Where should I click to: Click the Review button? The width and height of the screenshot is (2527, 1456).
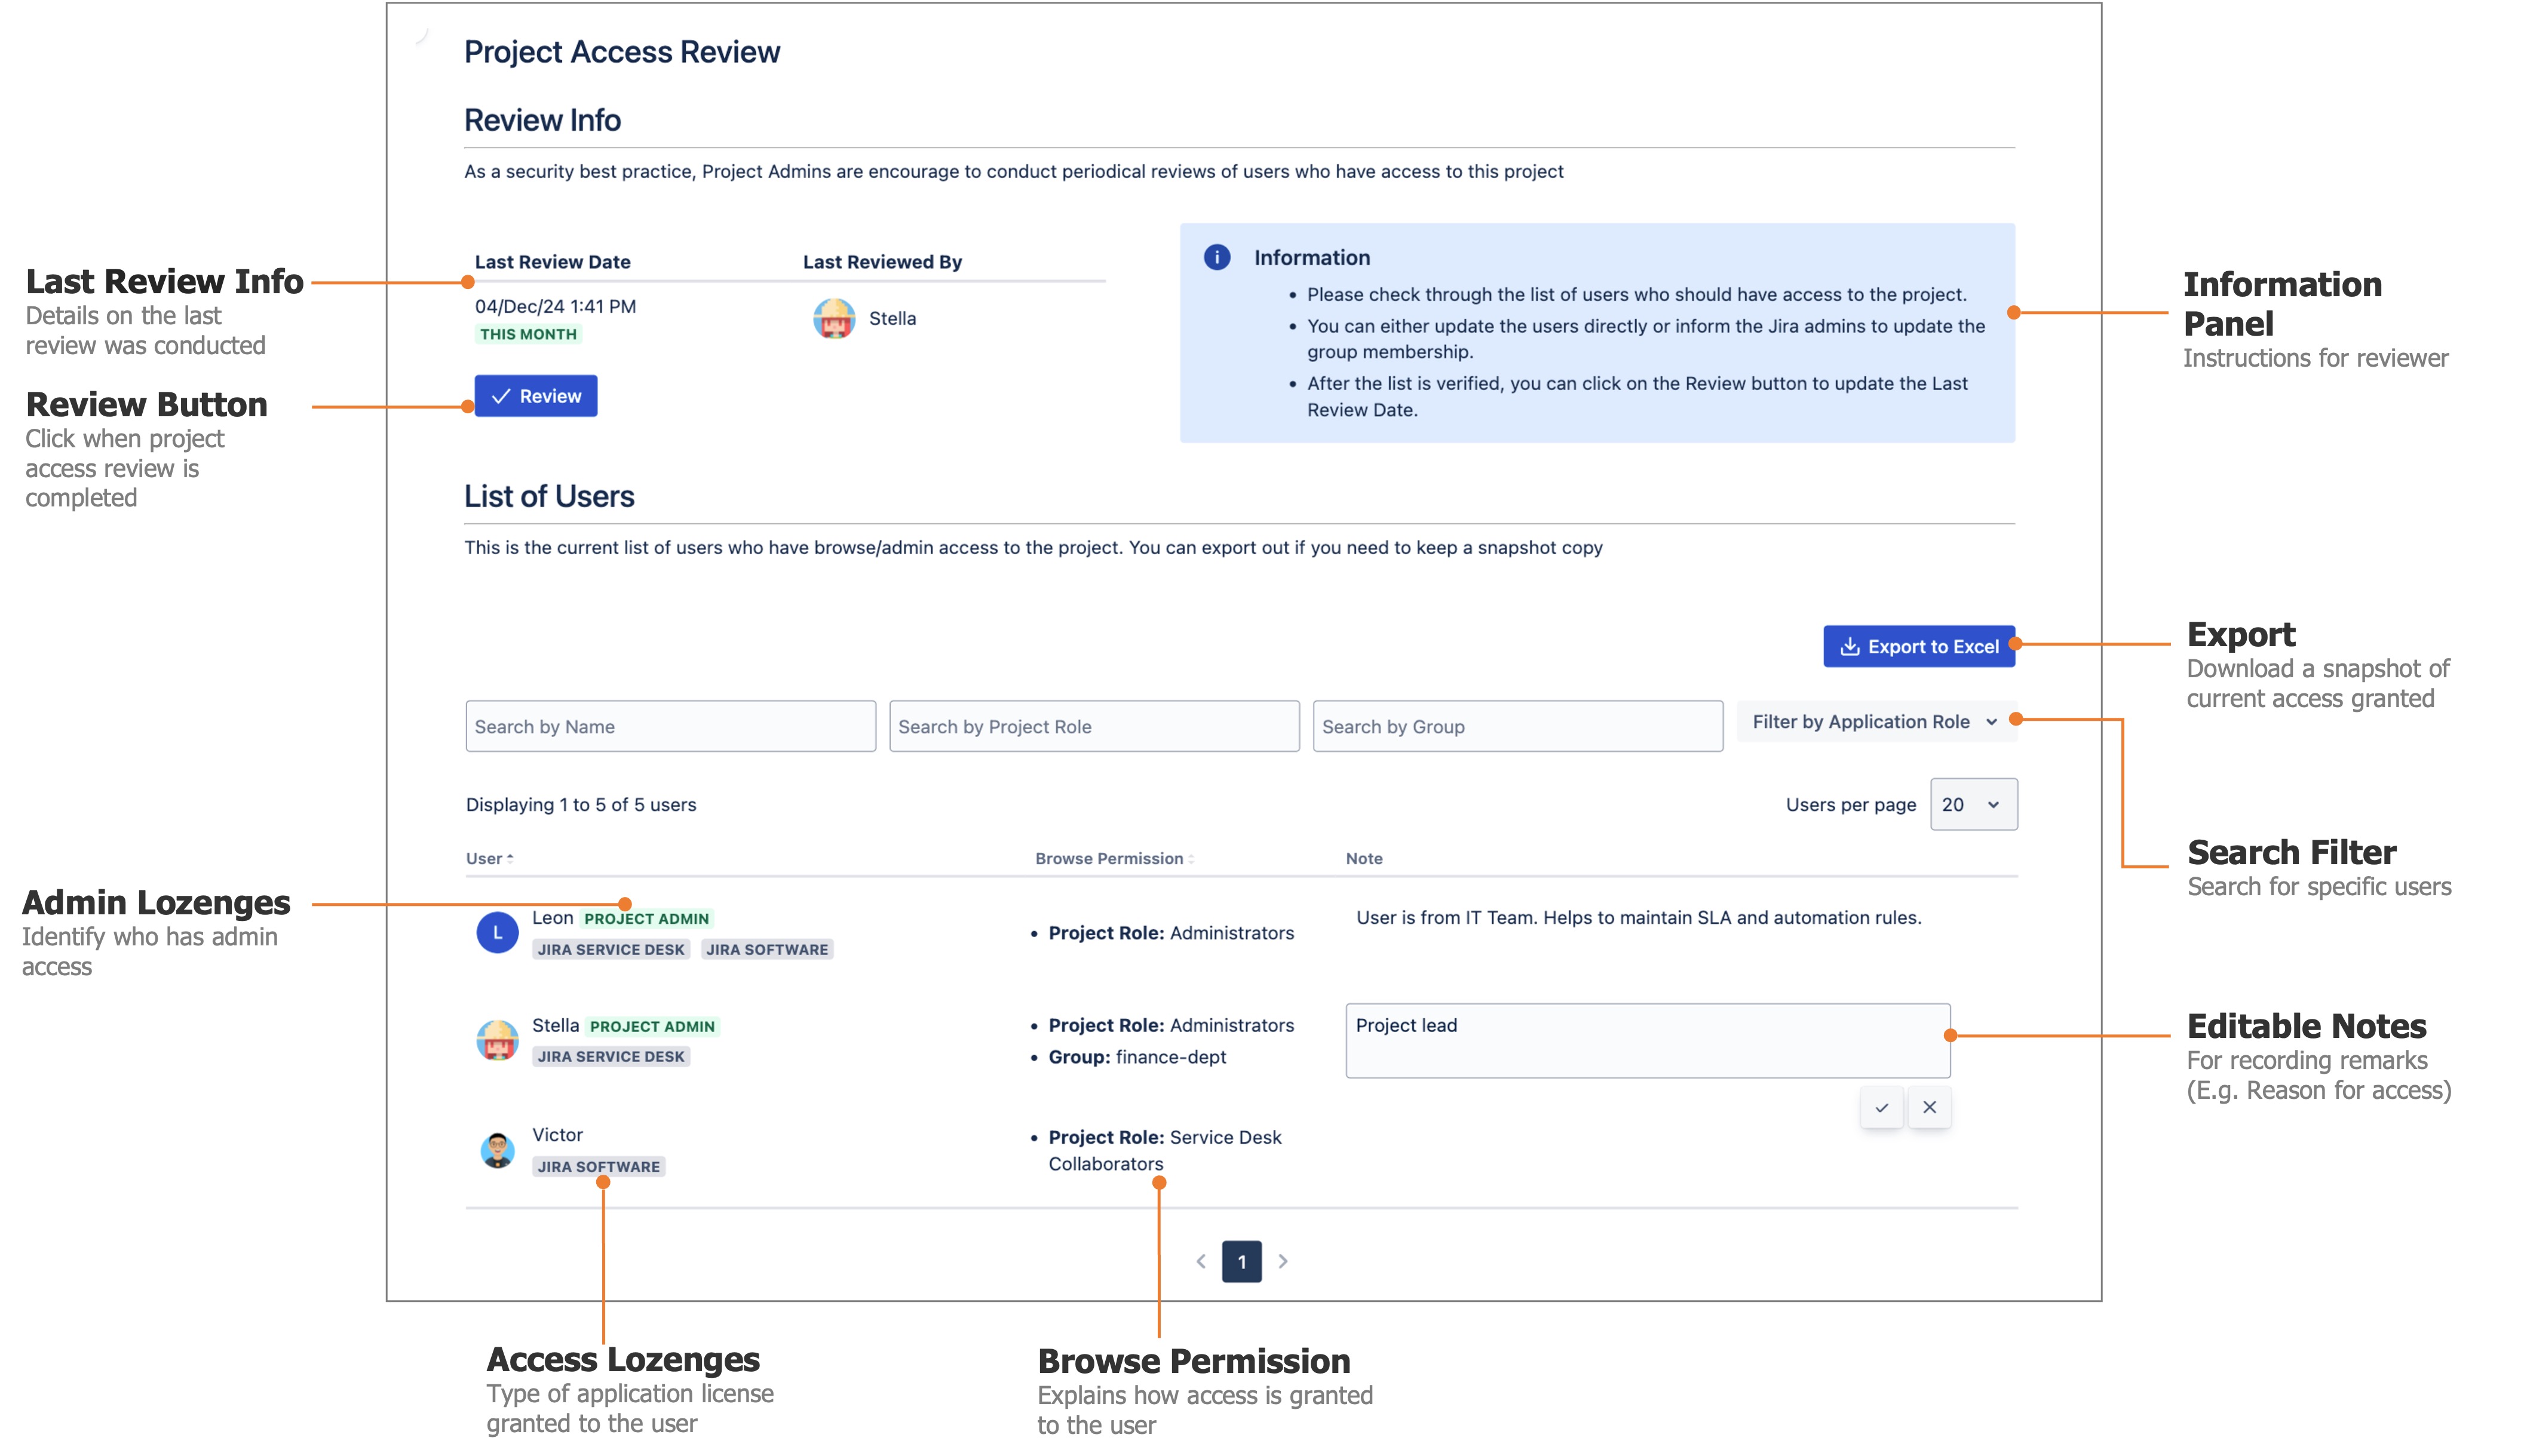[x=536, y=396]
